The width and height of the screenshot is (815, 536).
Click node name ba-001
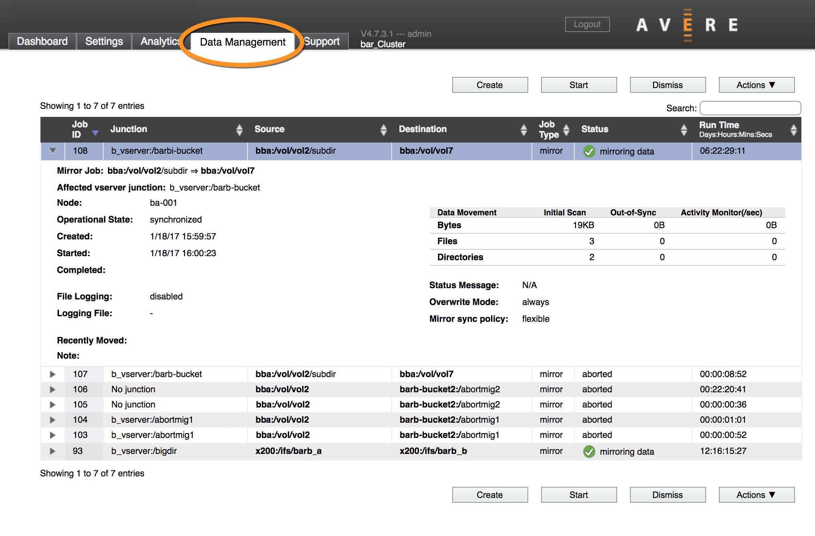tap(163, 203)
